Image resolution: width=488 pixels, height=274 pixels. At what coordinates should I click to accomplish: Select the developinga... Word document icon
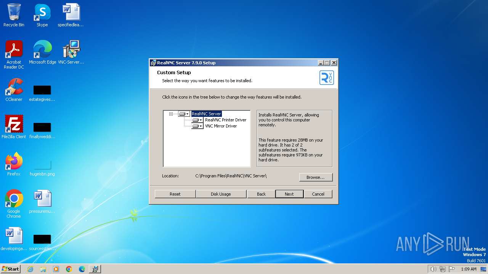pos(14,239)
